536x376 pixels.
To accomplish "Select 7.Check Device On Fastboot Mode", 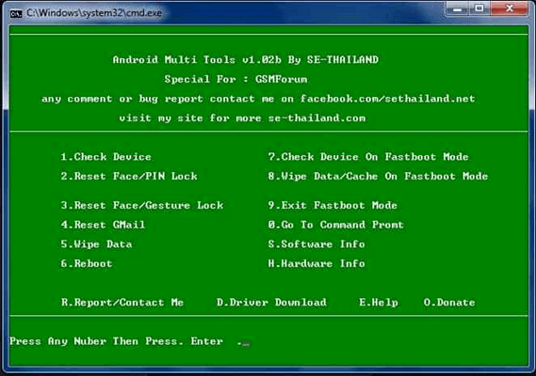I will coord(368,157).
